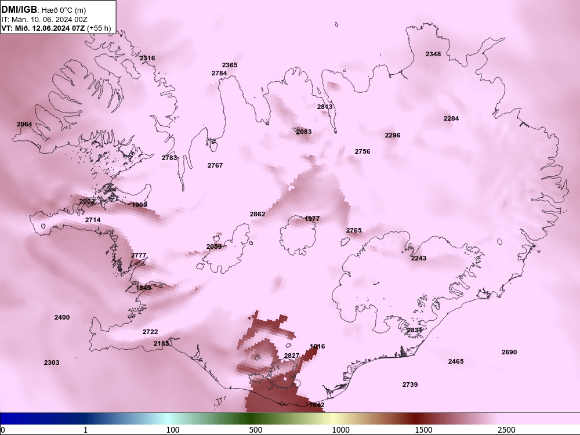Select the 2400 ocean value
The height and width of the screenshot is (435, 580).
coord(62,317)
